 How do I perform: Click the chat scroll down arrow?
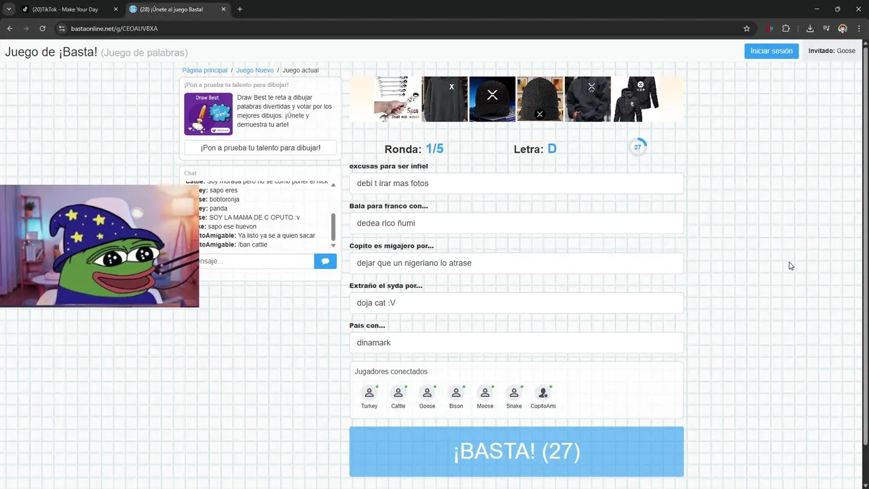333,245
